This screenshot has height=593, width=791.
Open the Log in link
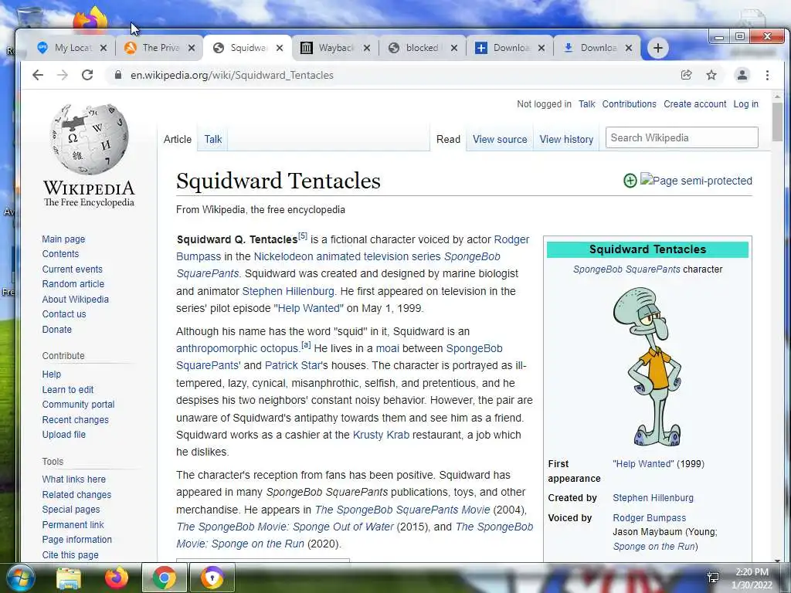tap(745, 104)
